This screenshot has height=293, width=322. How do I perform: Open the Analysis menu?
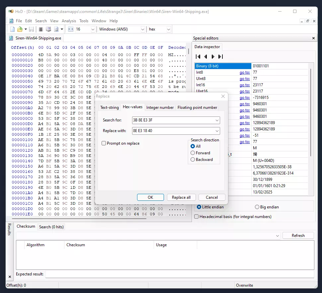[x=69, y=21]
